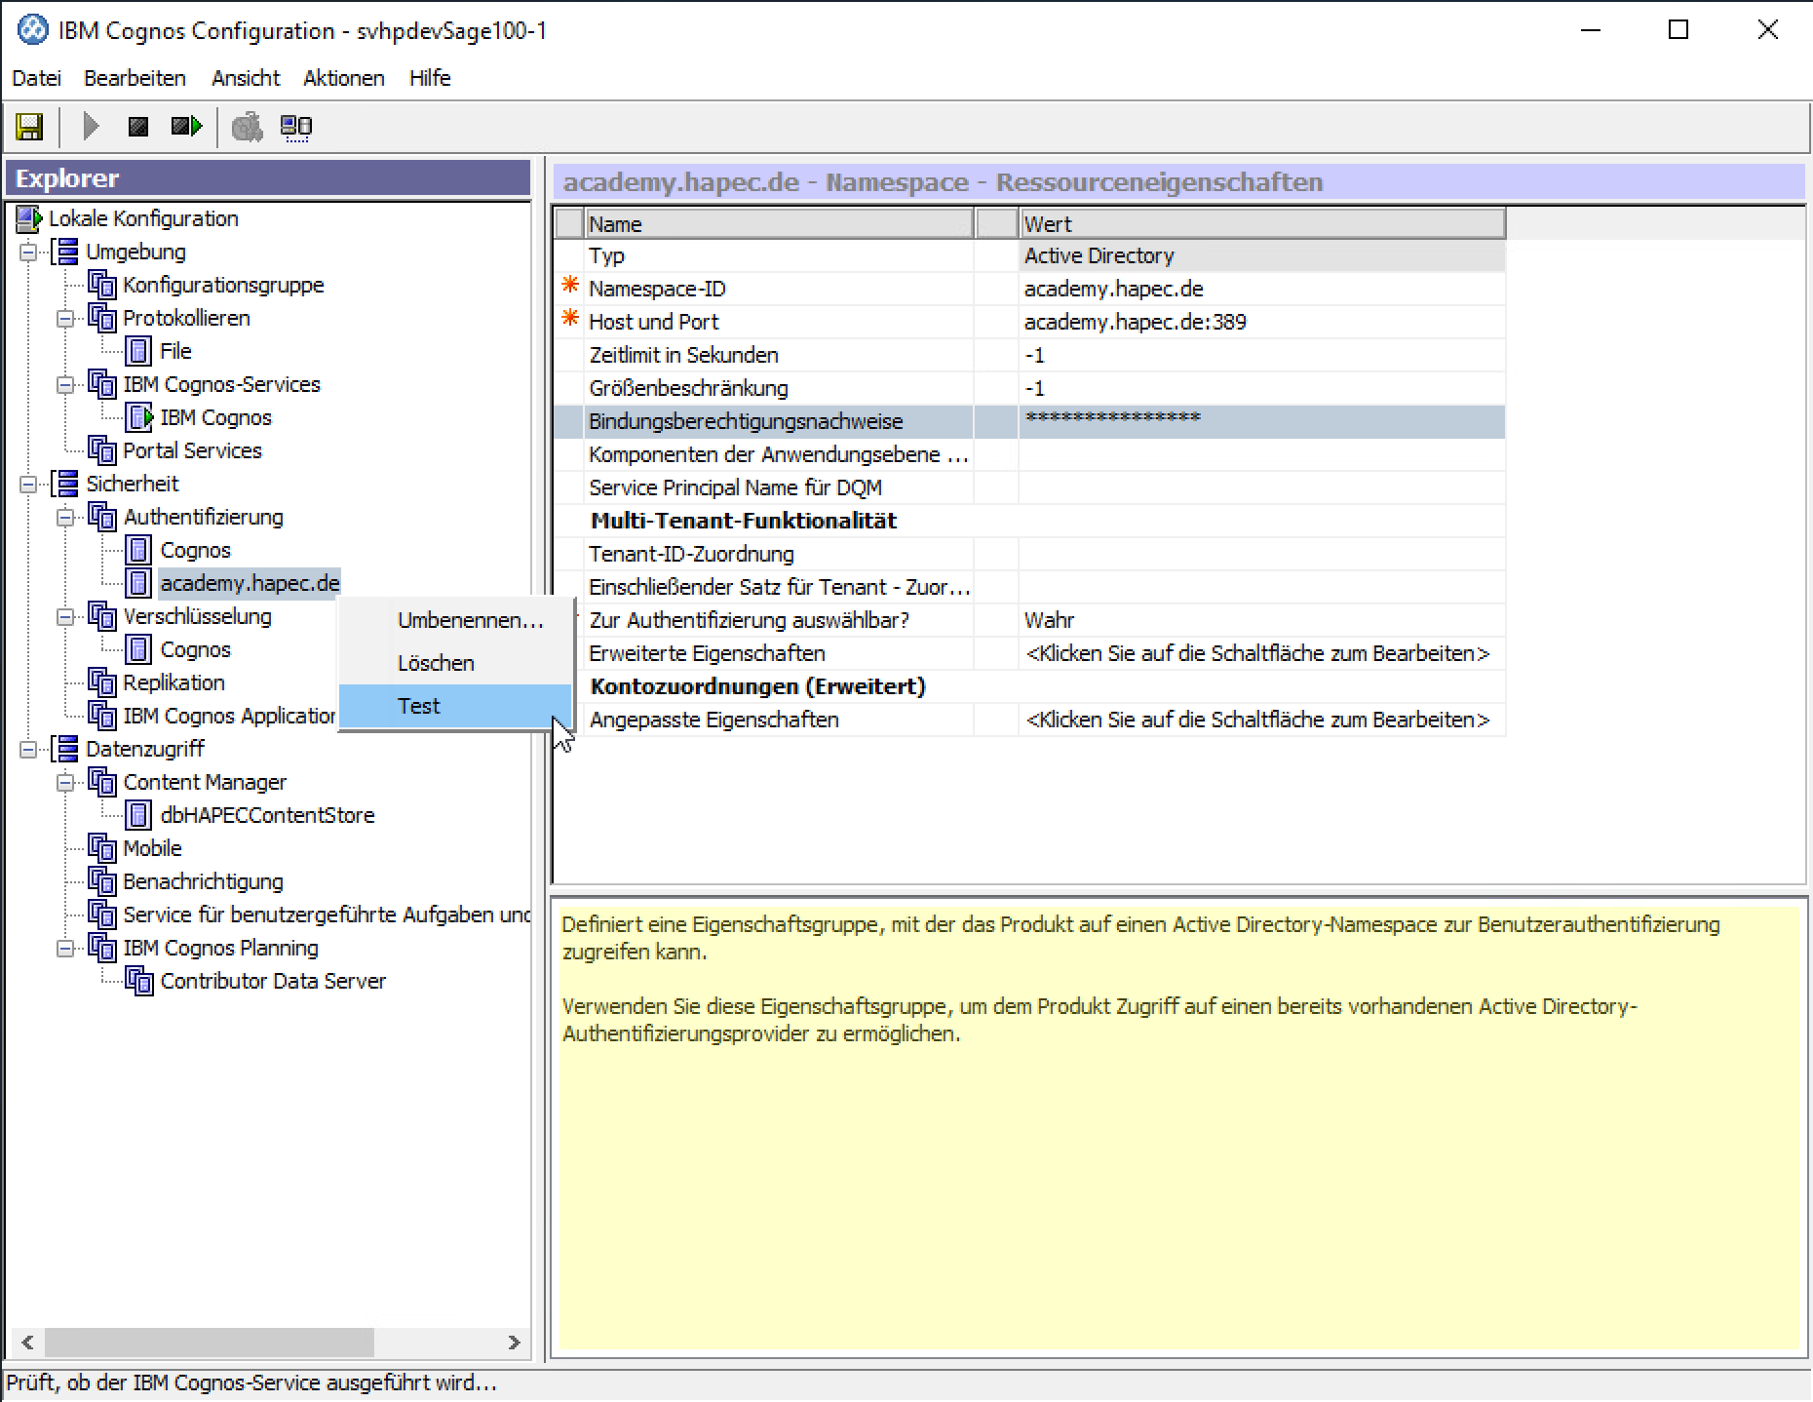Viewport: 1813px width, 1402px height.
Task: Click the Erweiterte Eigenschaften edit value
Action: point(1257,653)
